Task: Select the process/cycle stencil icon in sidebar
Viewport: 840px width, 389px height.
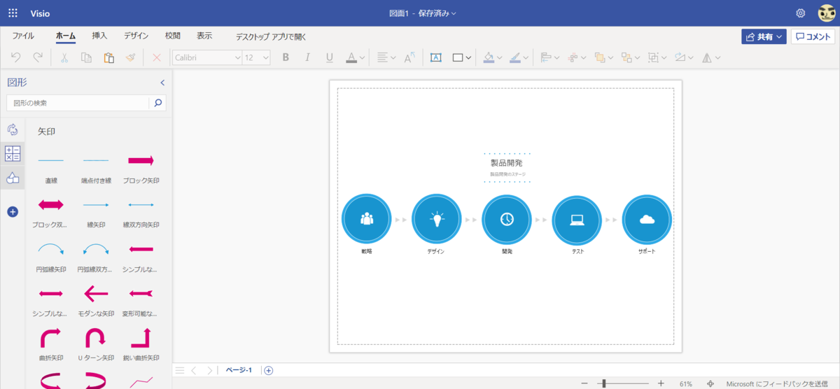Action: [13, 129]
